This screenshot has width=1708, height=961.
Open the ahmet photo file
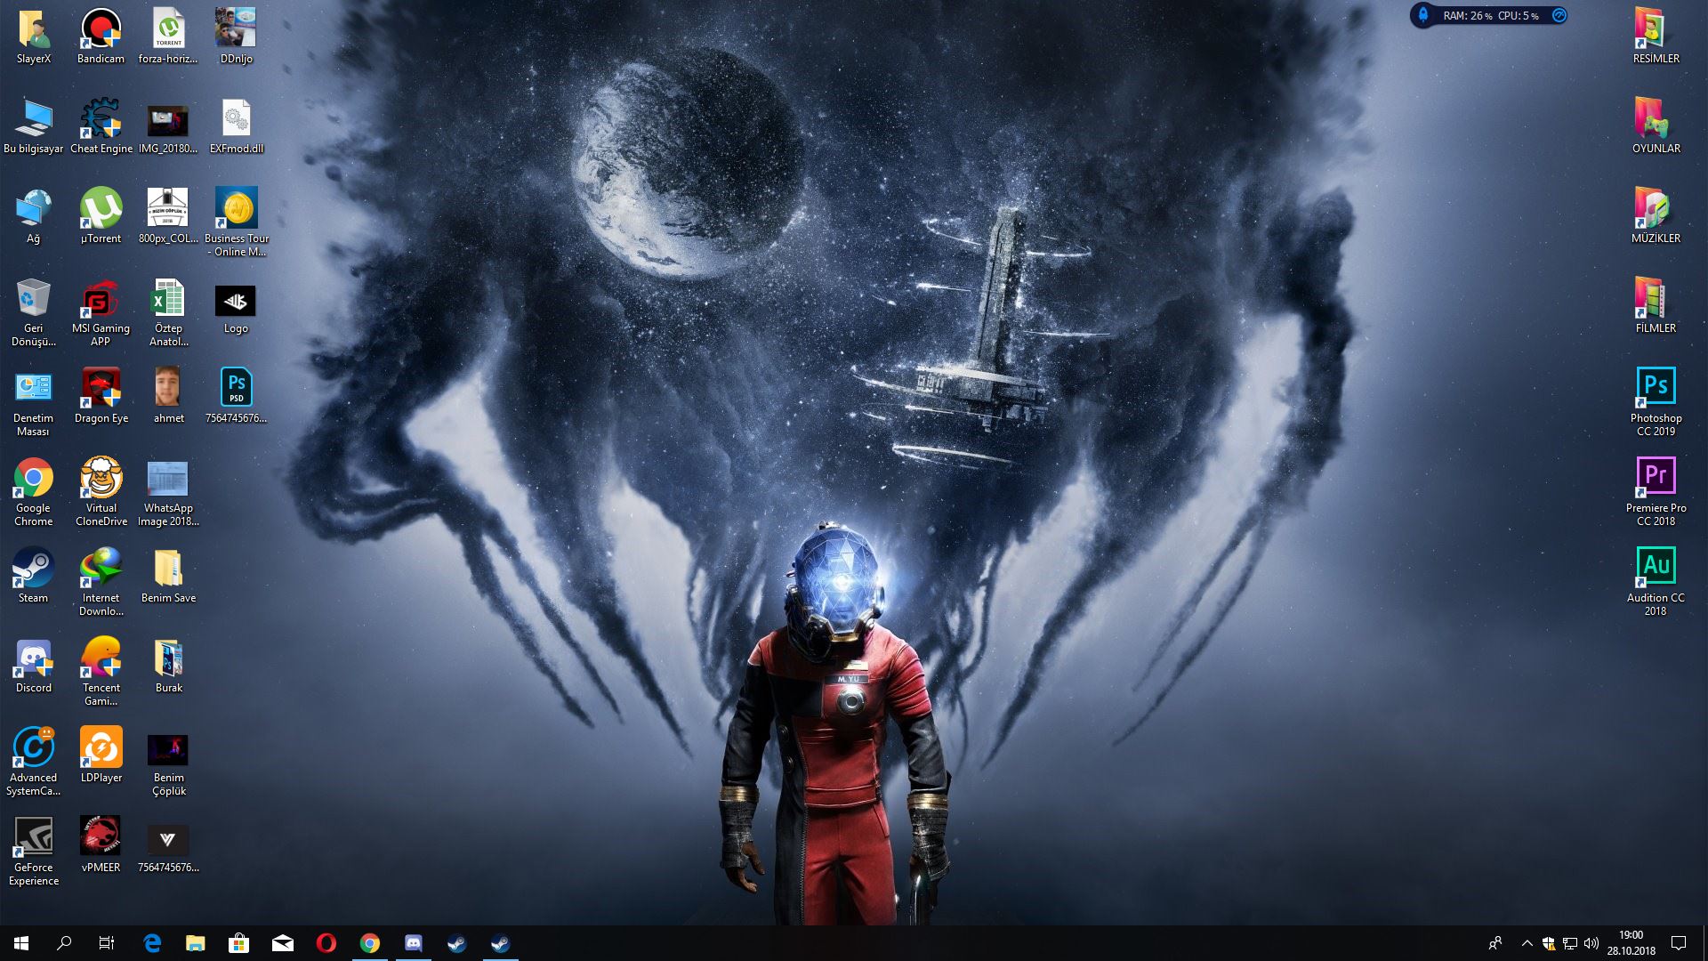pyautogui.click(x=168, y=395)
